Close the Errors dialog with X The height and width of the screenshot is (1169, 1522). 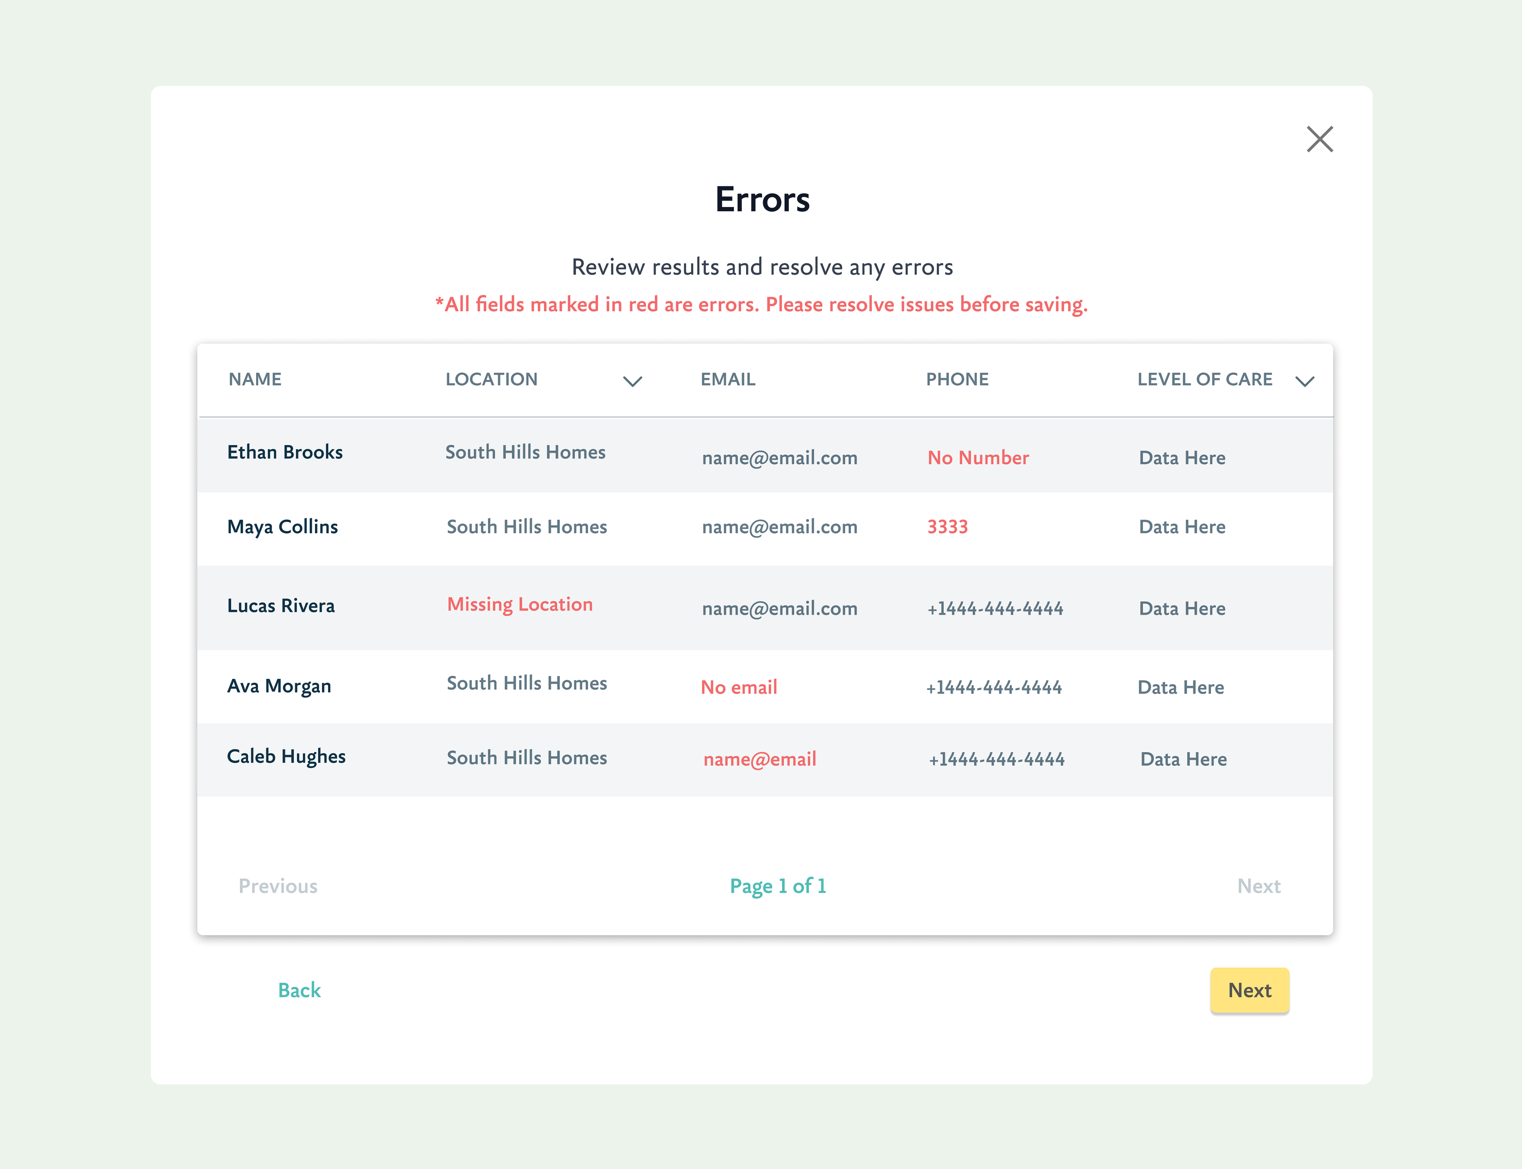point(1319,139)
